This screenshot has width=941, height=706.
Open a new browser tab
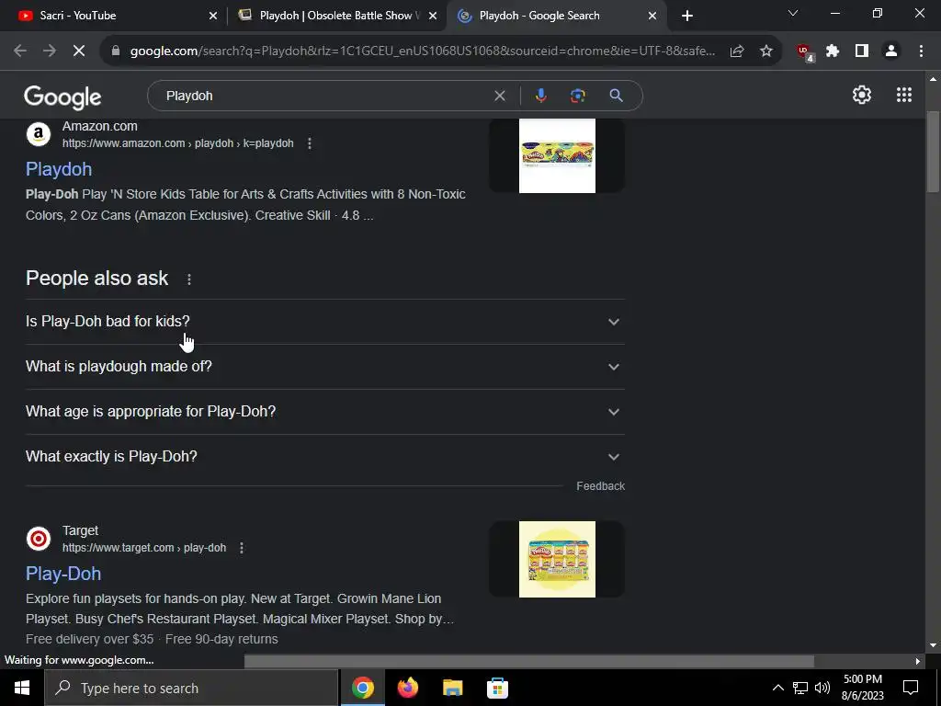pyautogui.click(x=687, y=16)
